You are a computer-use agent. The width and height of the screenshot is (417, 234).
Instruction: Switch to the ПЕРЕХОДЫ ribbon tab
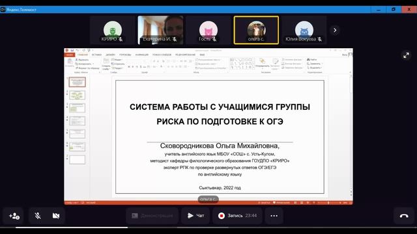click(125, 55)
